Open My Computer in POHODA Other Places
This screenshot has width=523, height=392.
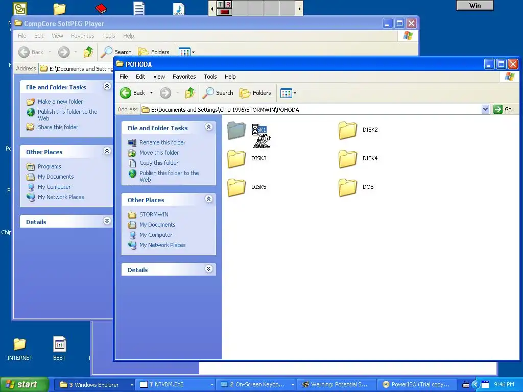click(156, 235)
